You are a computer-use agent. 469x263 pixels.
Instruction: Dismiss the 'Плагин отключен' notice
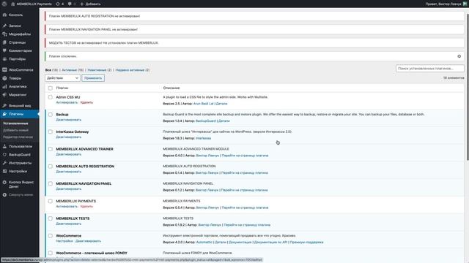[459, 56]
